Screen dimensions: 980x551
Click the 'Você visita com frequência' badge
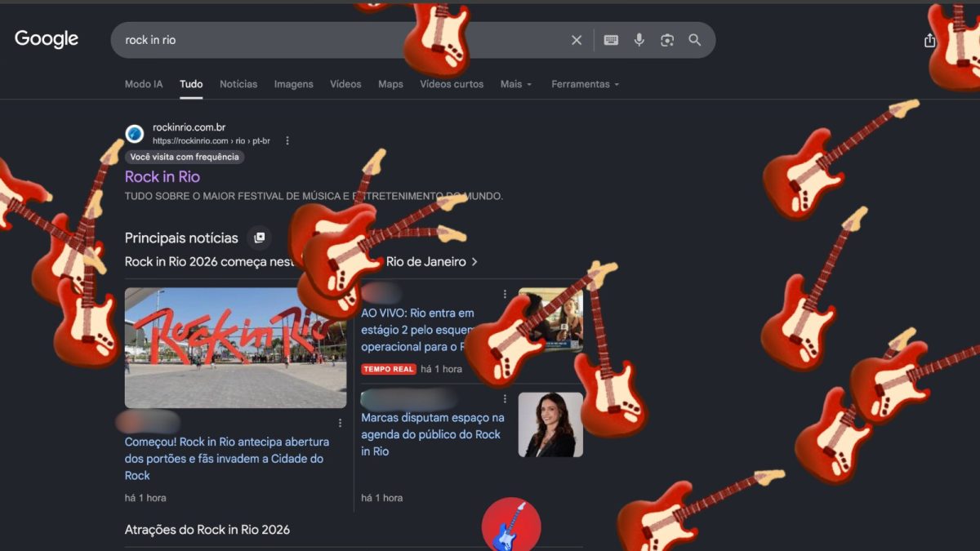(185, 157)
